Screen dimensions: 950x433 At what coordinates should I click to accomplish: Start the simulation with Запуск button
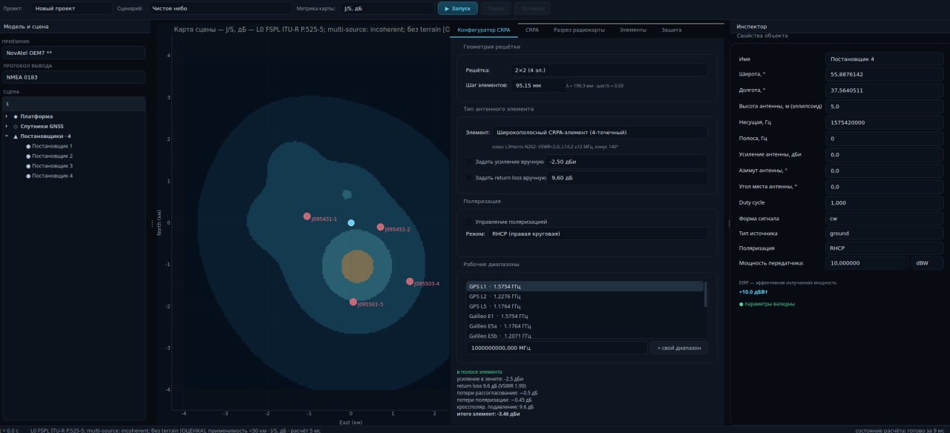click(457, 8)
